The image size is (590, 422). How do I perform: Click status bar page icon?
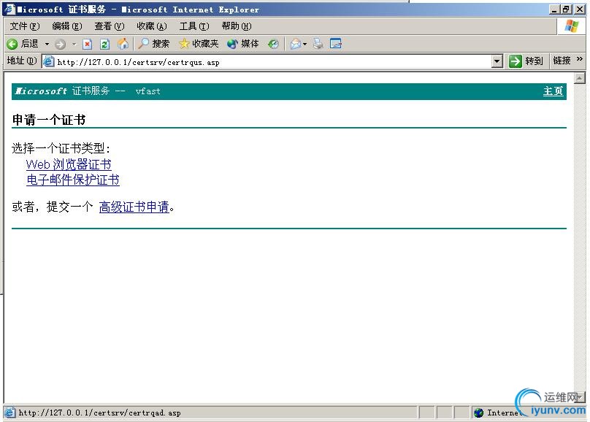click(9, 413)
